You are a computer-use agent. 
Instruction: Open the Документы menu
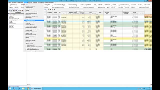14,2
